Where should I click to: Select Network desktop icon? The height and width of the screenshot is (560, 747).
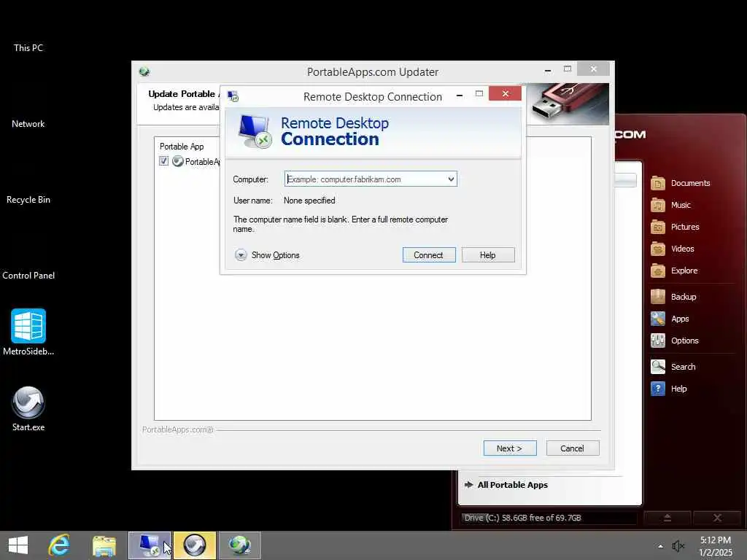click(28, 124)
